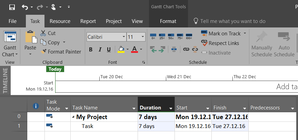Collapse the My Project summary task
The image size is (298, 140).
[73, 117]
